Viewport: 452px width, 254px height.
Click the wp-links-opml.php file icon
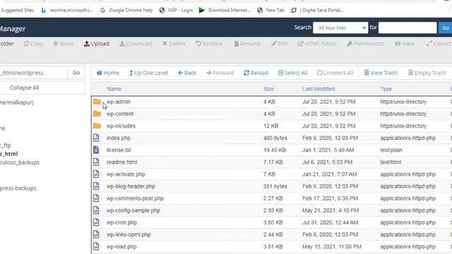coord(96,235)
